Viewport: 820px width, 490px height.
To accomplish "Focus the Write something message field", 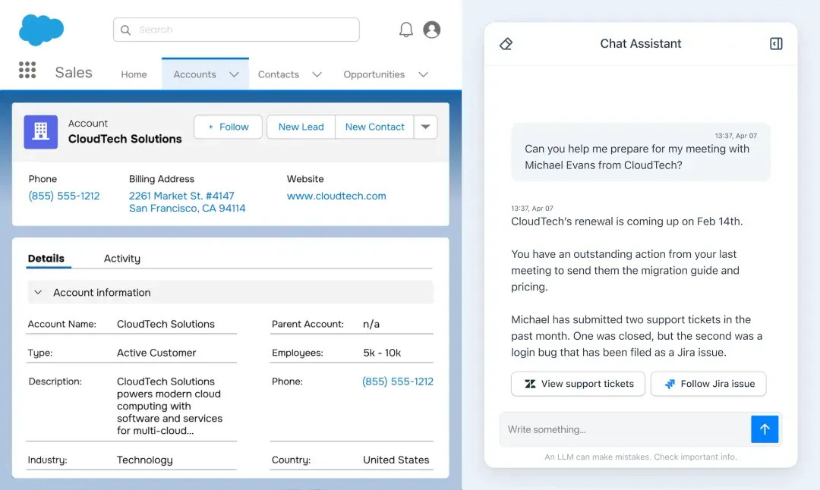I will pos(624,429).
